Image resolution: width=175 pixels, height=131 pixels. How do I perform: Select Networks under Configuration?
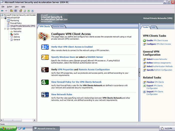click(17, 31)
